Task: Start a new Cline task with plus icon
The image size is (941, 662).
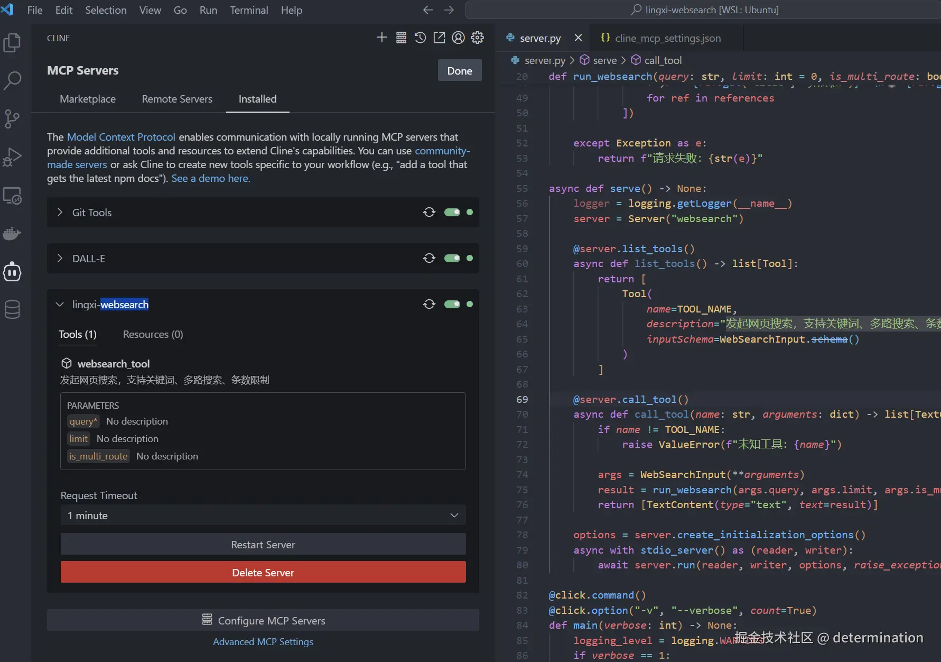Action: point(381,38)
